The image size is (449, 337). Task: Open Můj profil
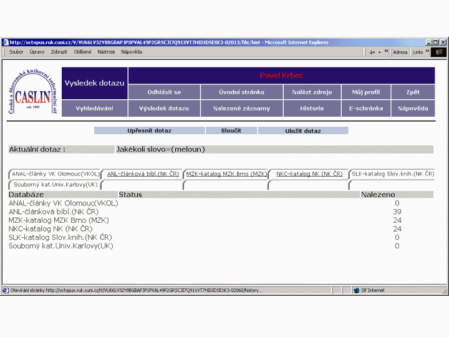point(366,92)
